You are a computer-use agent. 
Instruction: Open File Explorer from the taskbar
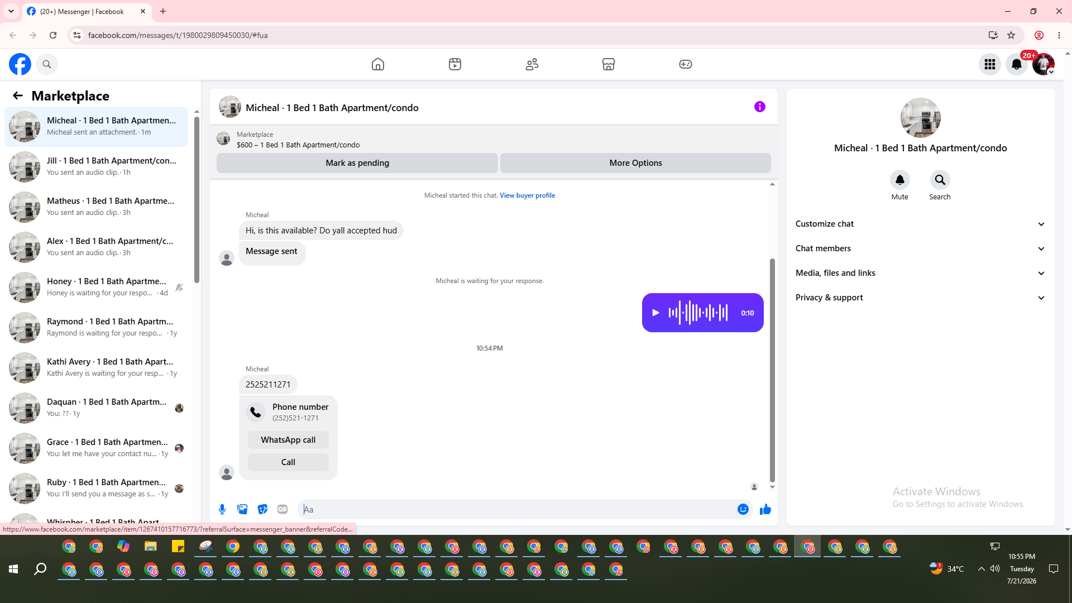pos(151,547)
